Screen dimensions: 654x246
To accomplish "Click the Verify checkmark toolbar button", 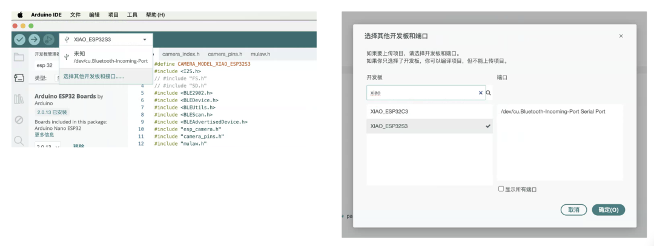I will (x=20, y=39).
